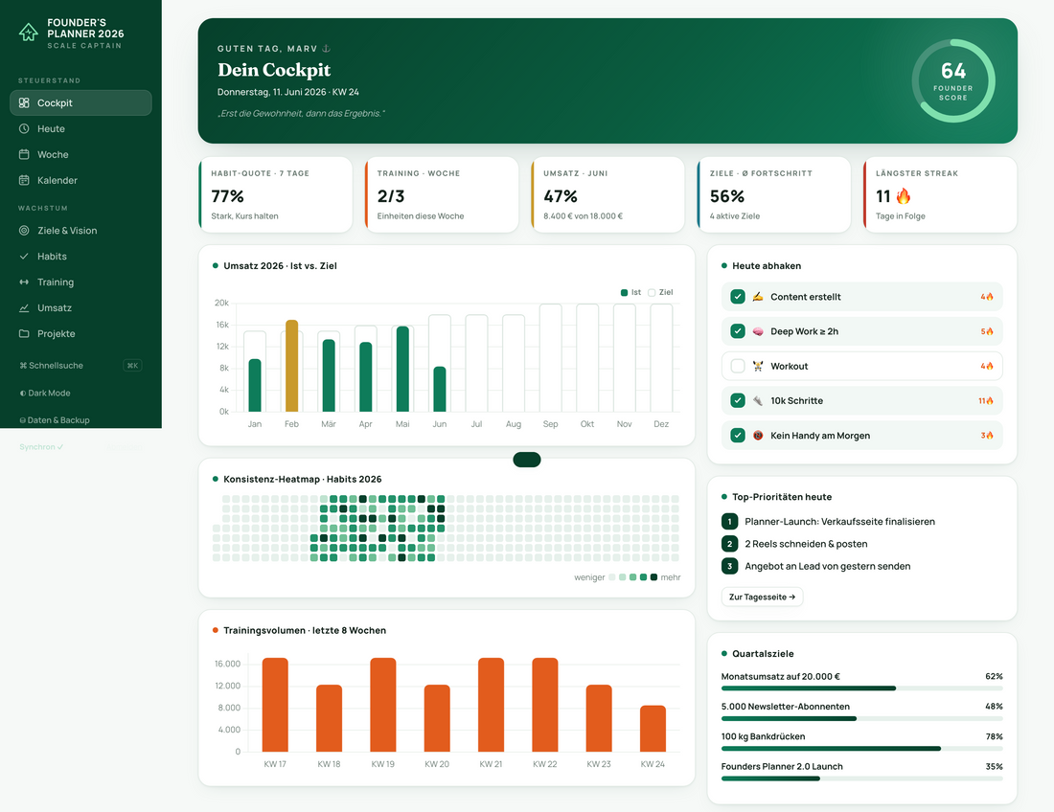Click the shoe emoji for 10k Schritte

point(758,401)
